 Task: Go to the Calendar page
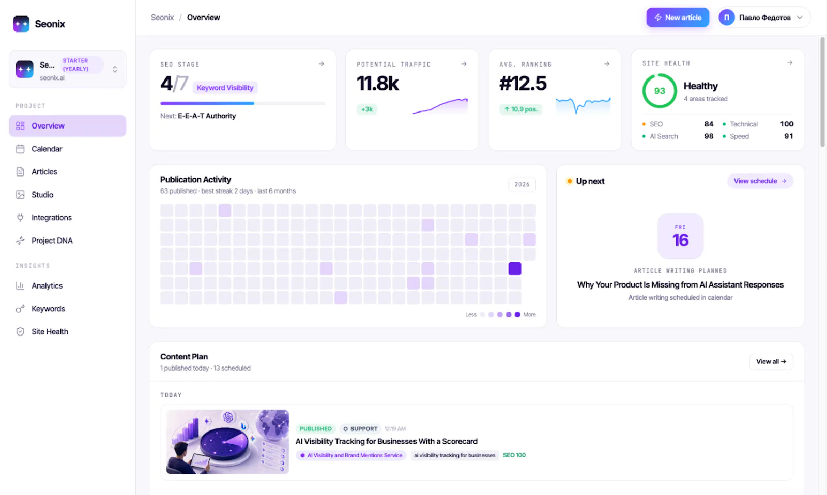point(68,149)
